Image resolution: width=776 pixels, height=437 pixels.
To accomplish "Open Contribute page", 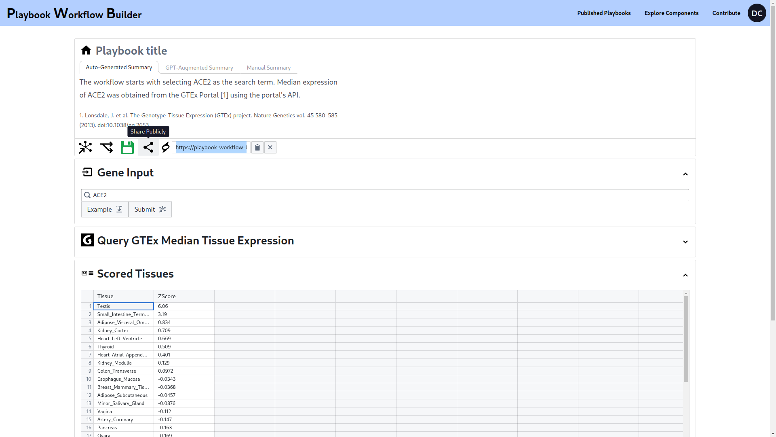I will pyautogui.click(x=726, y=13).
